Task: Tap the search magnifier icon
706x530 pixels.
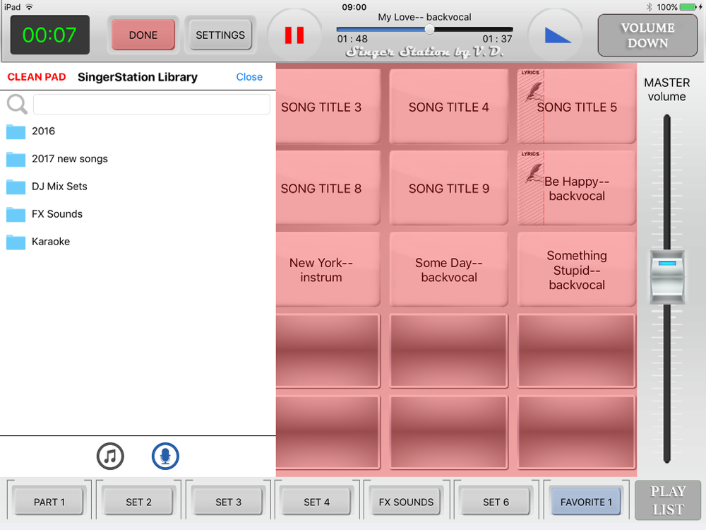Action: click(17, 105)
